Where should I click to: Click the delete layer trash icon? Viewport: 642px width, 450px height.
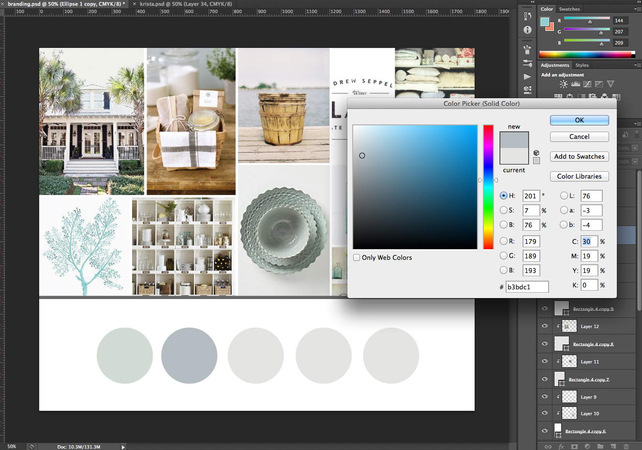point(626,446)
